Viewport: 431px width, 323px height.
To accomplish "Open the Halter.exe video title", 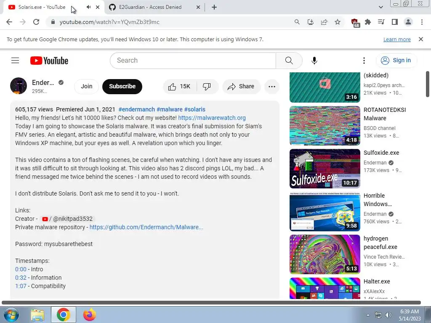I will click(377, 281).
